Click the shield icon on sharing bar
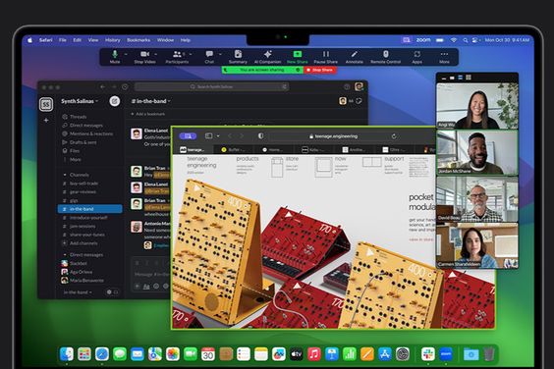 pos(298,70)
